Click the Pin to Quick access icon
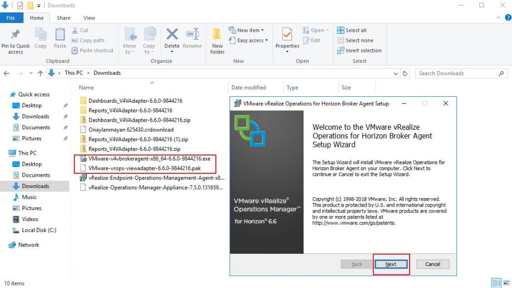Image resolution: width=512 pixels, height=288 pixels. coord(15,34)
